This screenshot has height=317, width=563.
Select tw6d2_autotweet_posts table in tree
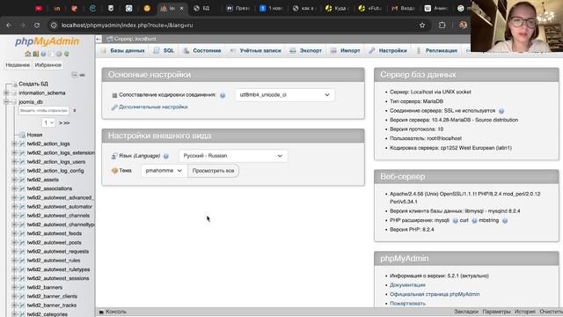[55, 243]
